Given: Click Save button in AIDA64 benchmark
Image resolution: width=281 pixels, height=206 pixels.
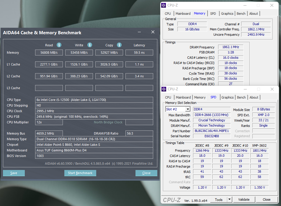Looking at the screenshot, I should click(14, 173).
